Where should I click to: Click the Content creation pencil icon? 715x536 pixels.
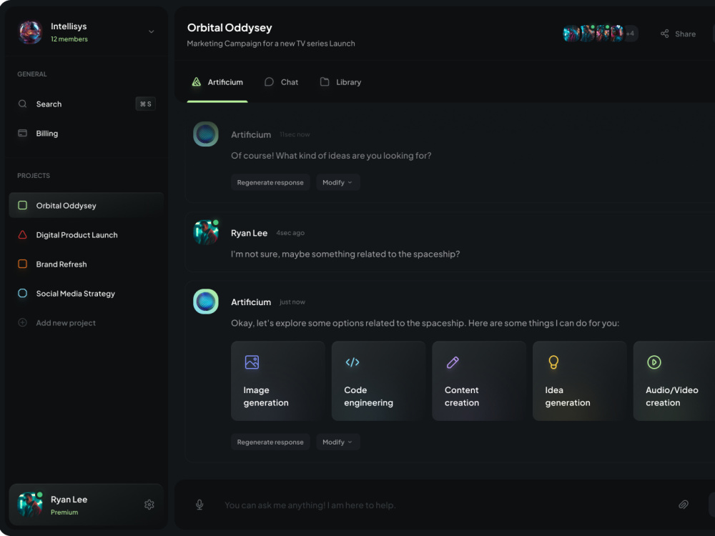click(453, 362)
